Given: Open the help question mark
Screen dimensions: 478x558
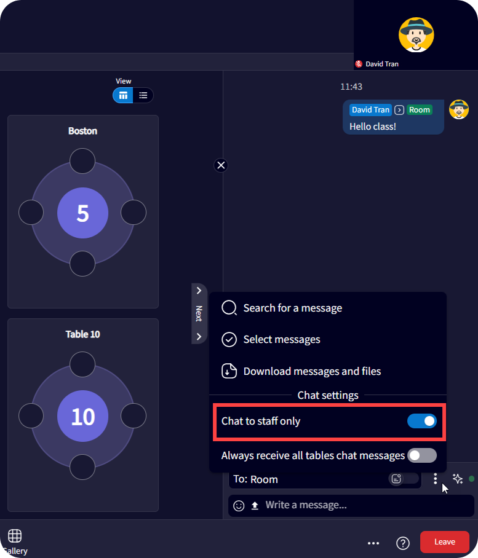Looking at the screenshot, I should (x=403, y=543).
